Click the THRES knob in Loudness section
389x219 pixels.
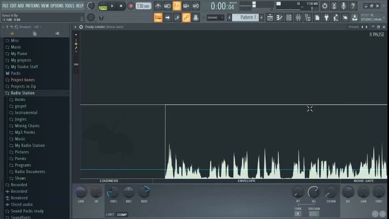tap(113, 192)
